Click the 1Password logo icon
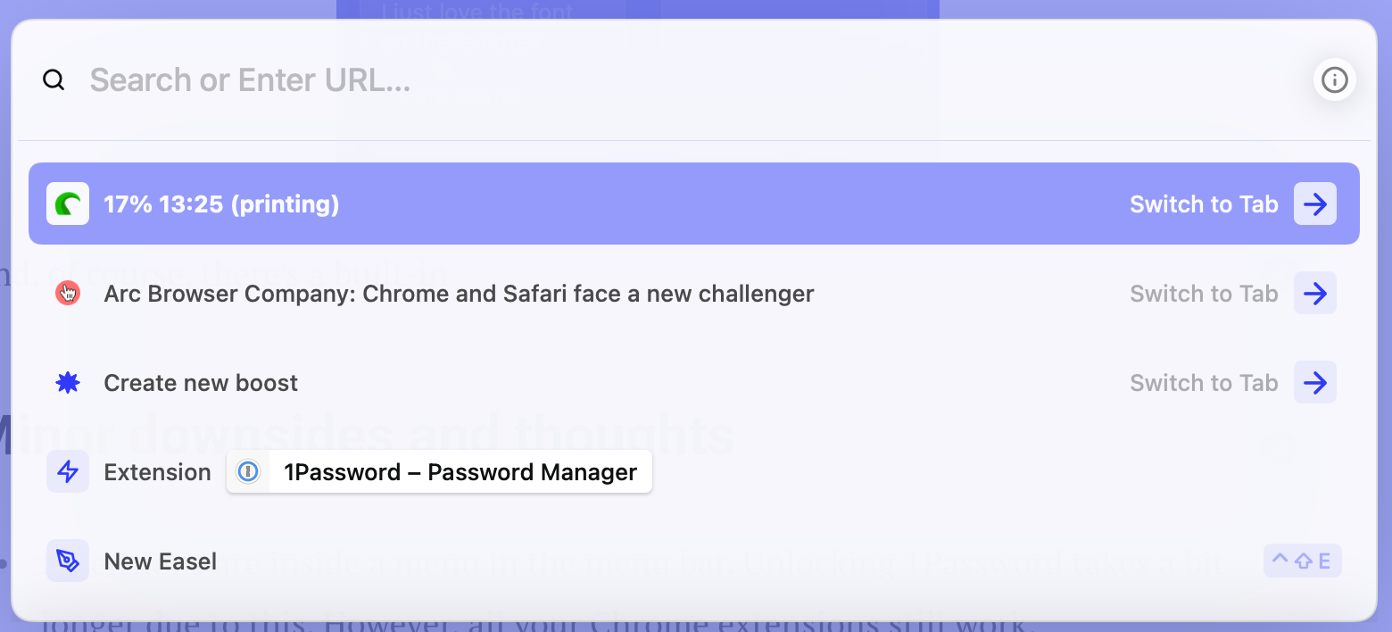The height and width of the screenshot is (632, 1392). (x=248, y=471)
